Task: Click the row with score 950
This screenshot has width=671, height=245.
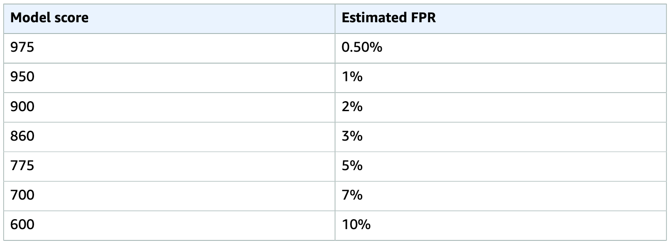Action: coord(335,77)
